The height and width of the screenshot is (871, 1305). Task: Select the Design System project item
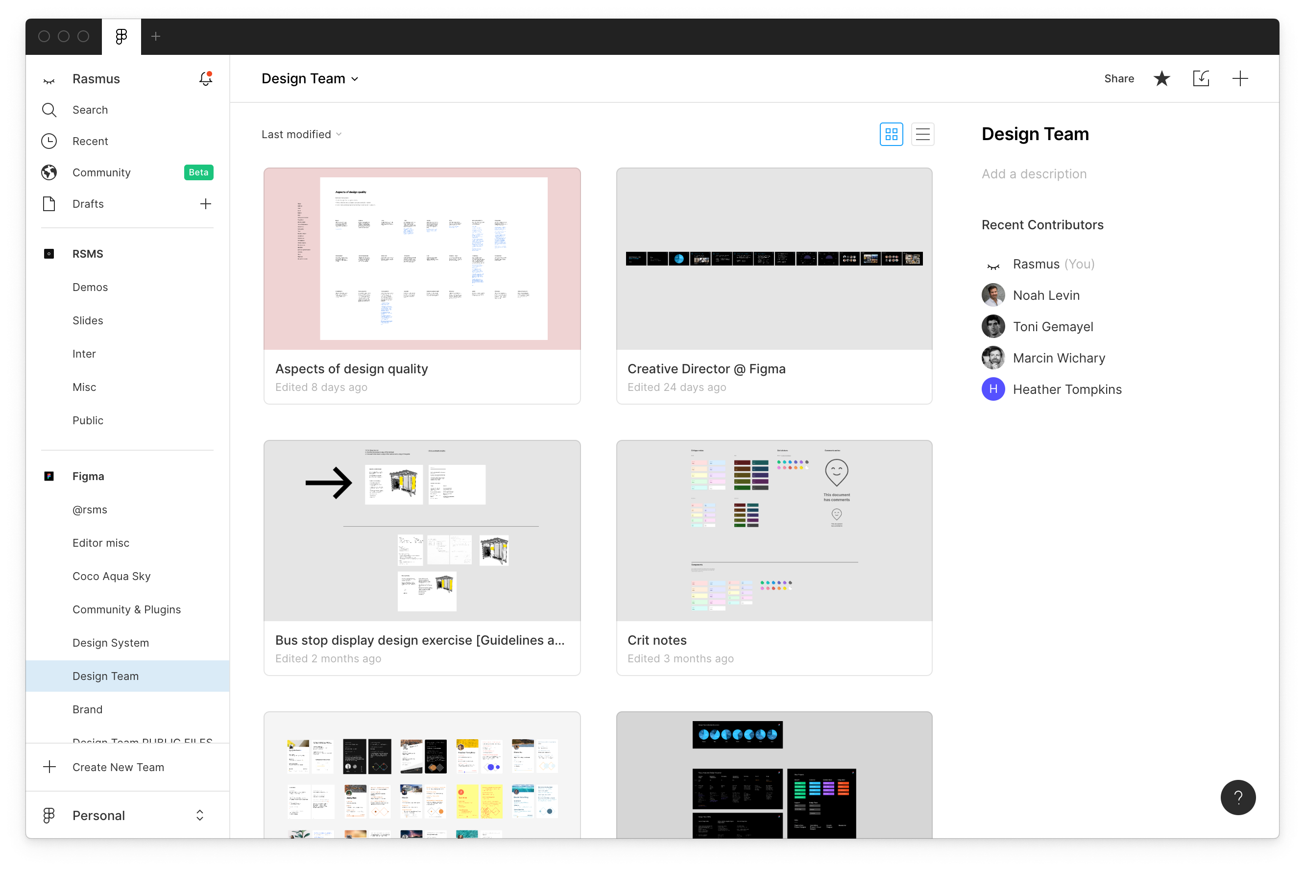pyautogui.click(x=111, y=643)
